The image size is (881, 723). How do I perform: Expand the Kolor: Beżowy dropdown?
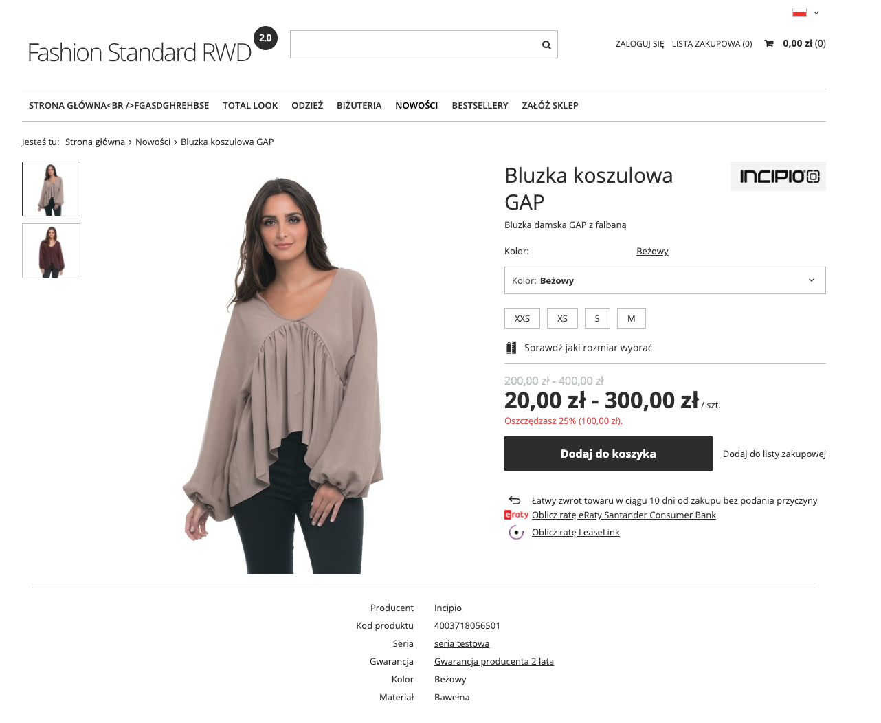tap(665, 280)
